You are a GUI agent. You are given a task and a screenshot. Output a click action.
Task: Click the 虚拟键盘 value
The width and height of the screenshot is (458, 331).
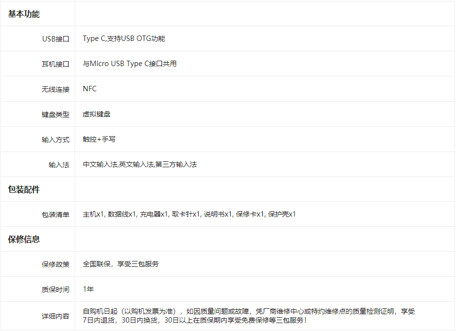[96, 114]
